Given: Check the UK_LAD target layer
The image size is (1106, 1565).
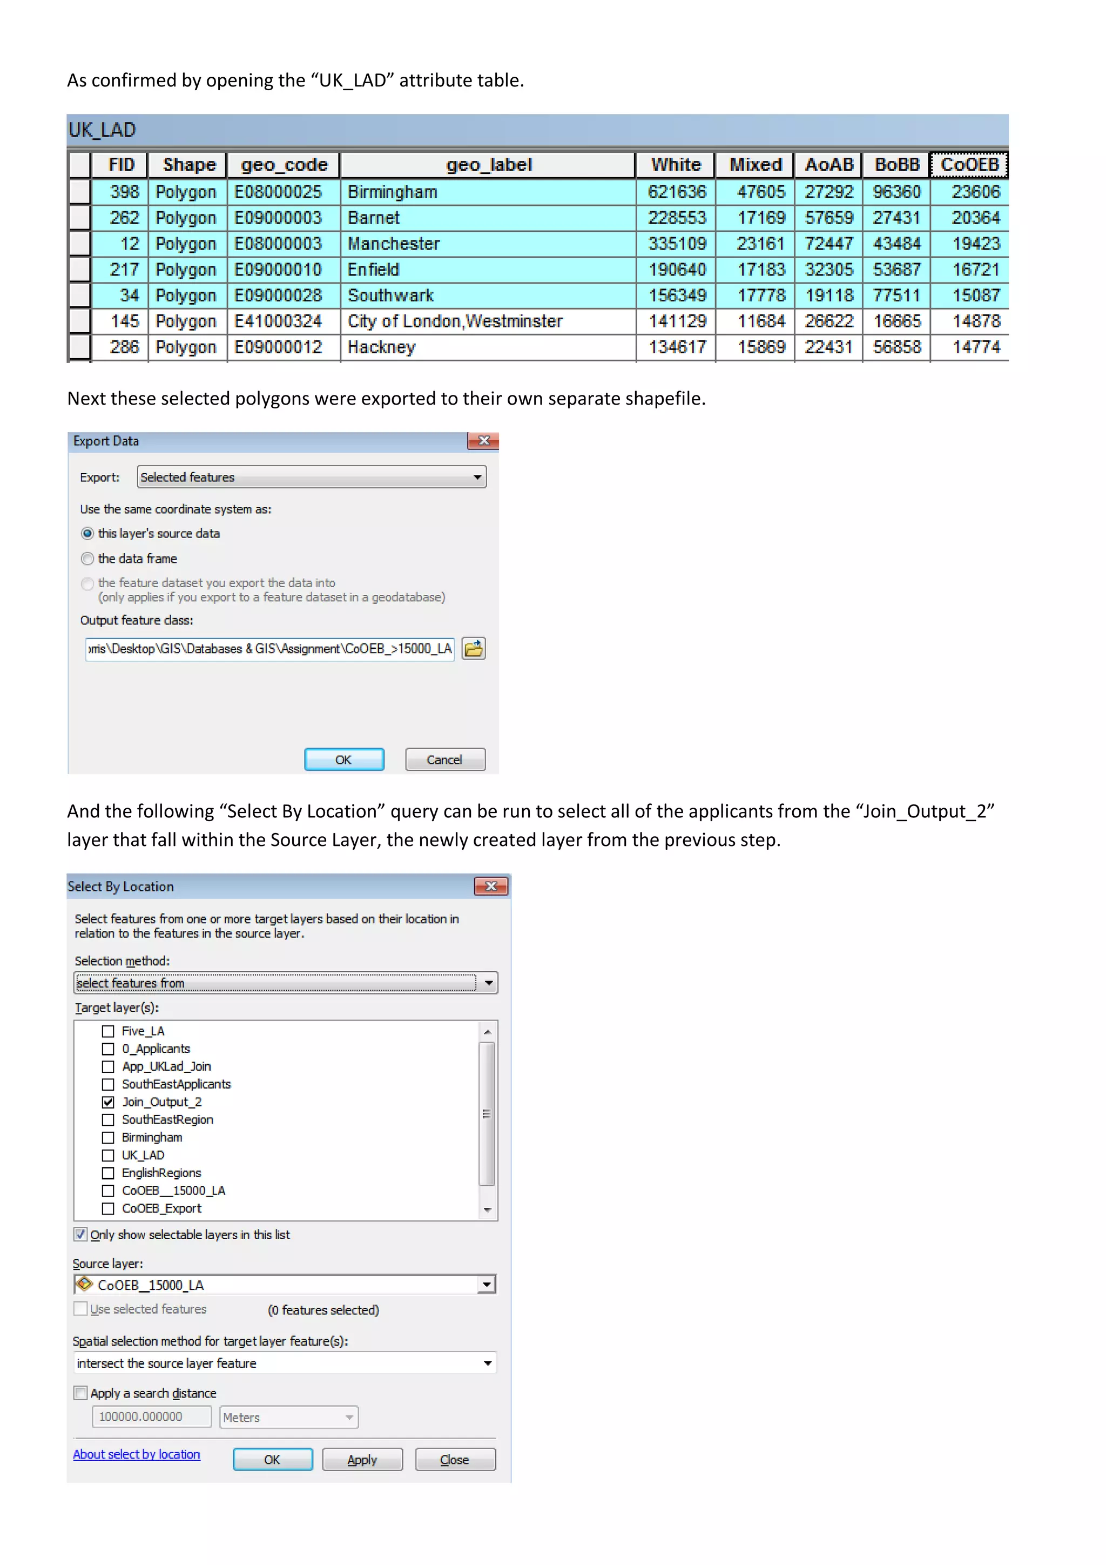Looking at the screenshot, I should [x=107, y=1156].
